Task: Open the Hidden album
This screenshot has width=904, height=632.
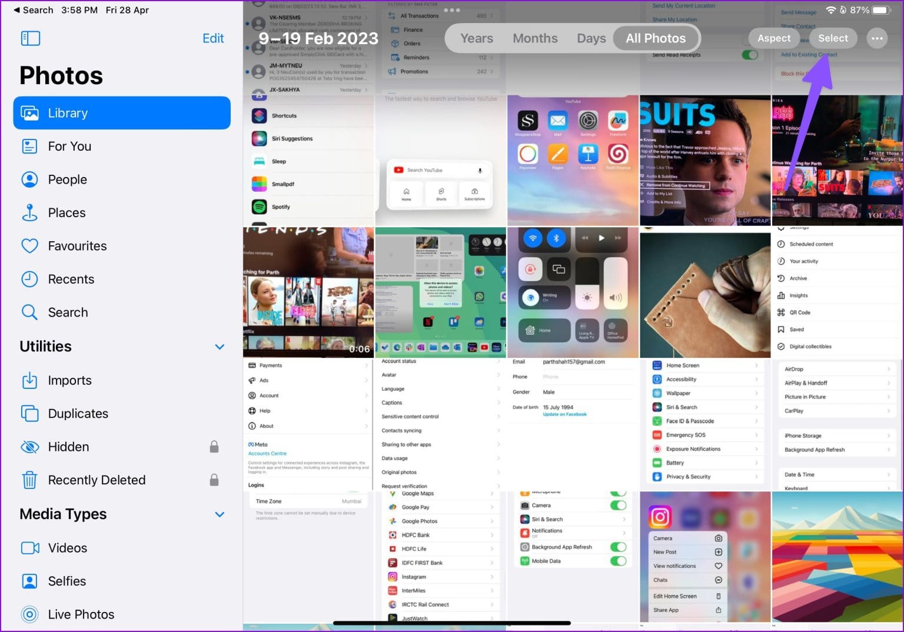Action: (x=122, y=447)
